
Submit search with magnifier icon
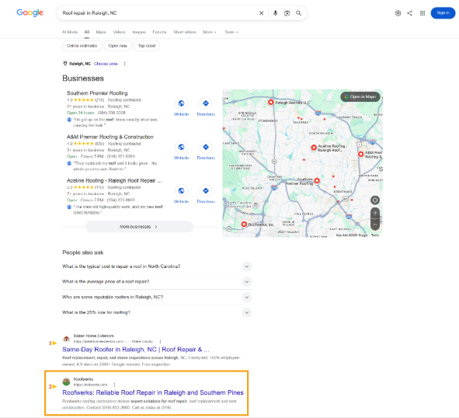tap(298, 13)
